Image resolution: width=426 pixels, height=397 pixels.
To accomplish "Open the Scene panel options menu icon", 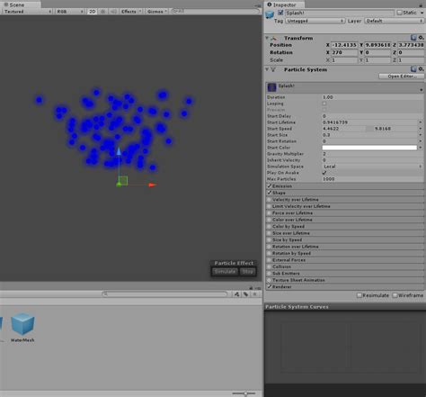I will 258,5.
